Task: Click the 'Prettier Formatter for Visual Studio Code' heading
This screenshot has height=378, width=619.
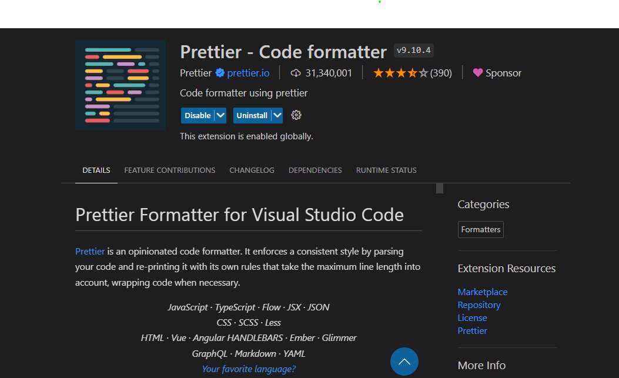Action: tap(240, 215)
